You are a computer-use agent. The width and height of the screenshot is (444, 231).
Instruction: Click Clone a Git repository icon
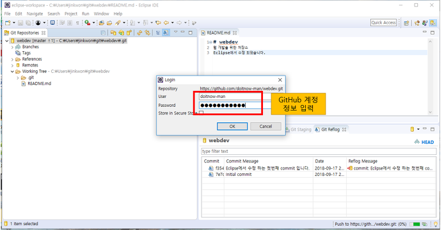click(x=121, y=33)
